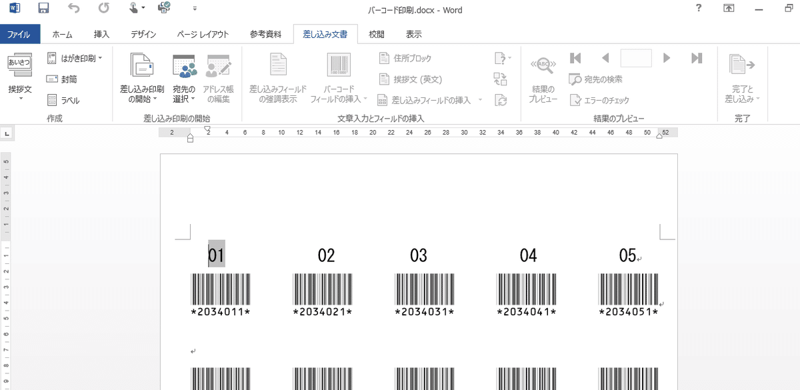Viewport: 800px width, 390px height.
Task: Toggle 結果のプレビュー button
Action: click(x=543, y=79)
